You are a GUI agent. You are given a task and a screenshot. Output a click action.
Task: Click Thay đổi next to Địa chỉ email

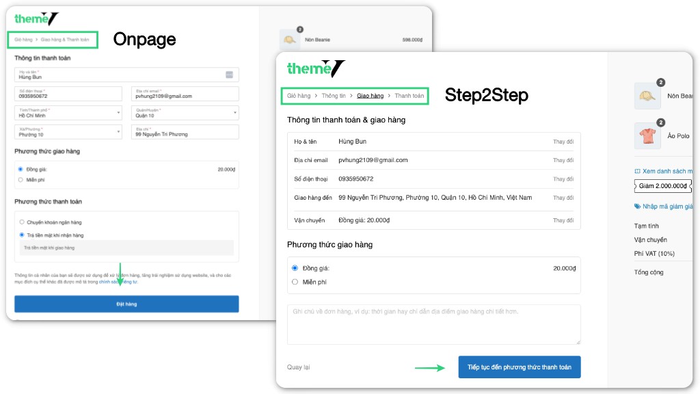point(563,160)
